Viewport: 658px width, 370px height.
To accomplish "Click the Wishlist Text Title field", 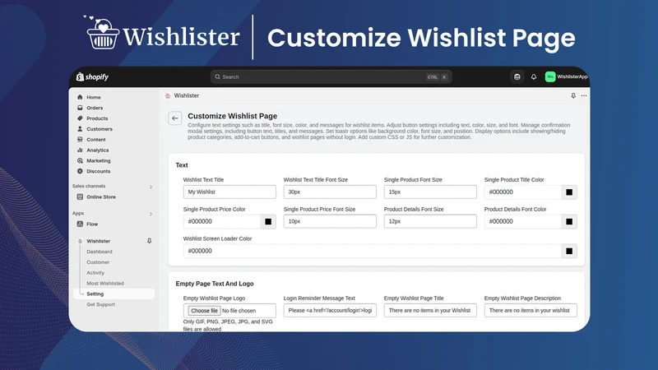I will 229,192.
